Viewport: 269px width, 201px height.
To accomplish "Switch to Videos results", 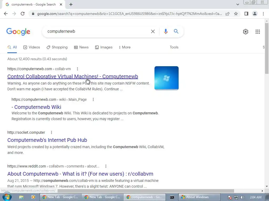I will point(32,47).
